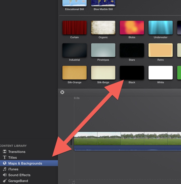The image size is (181, 184).
Task: Select the Underwater background
Action: point(161,28)
